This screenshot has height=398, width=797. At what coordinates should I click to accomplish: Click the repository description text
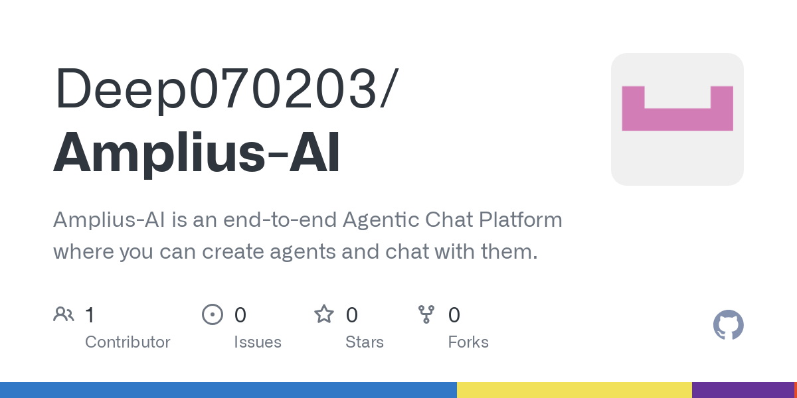308,235
